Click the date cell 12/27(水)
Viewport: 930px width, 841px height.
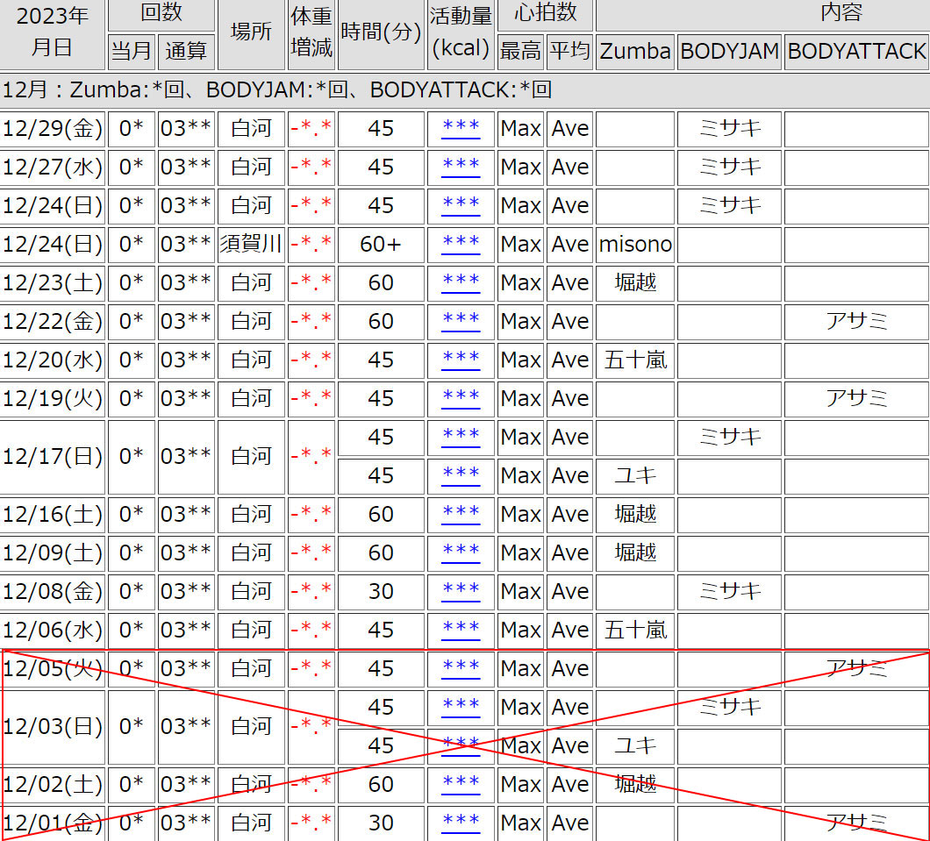pos(52,167)
